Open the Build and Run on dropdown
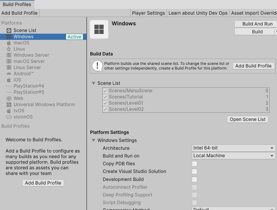This screenshot has width=277, height=210. (x=234, y=156)
